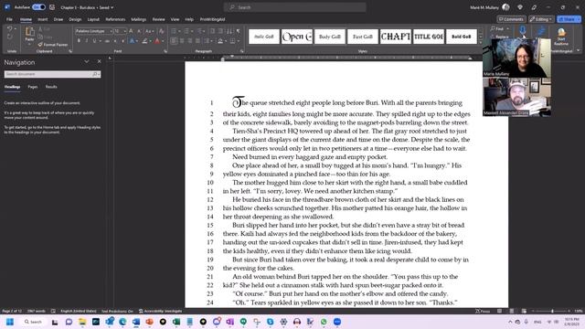Click Clear All Formatting icon
Screen dimensions: 585x329
[161, 31]
